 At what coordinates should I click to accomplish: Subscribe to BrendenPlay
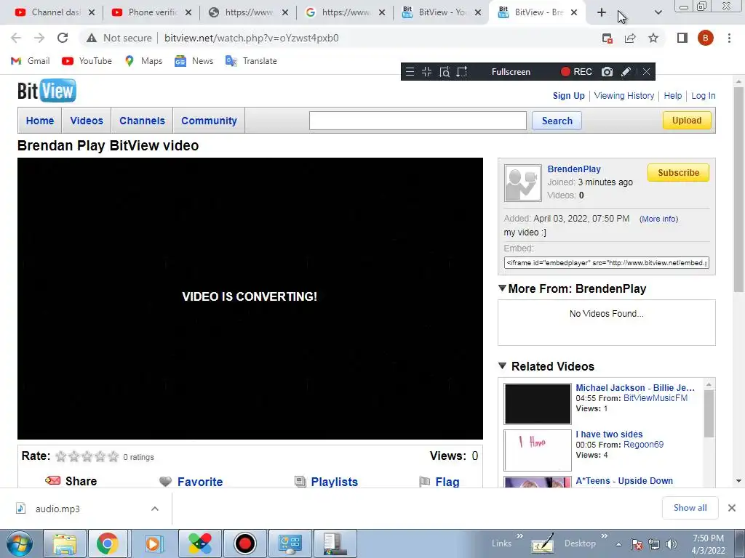[x=678, y=173]
